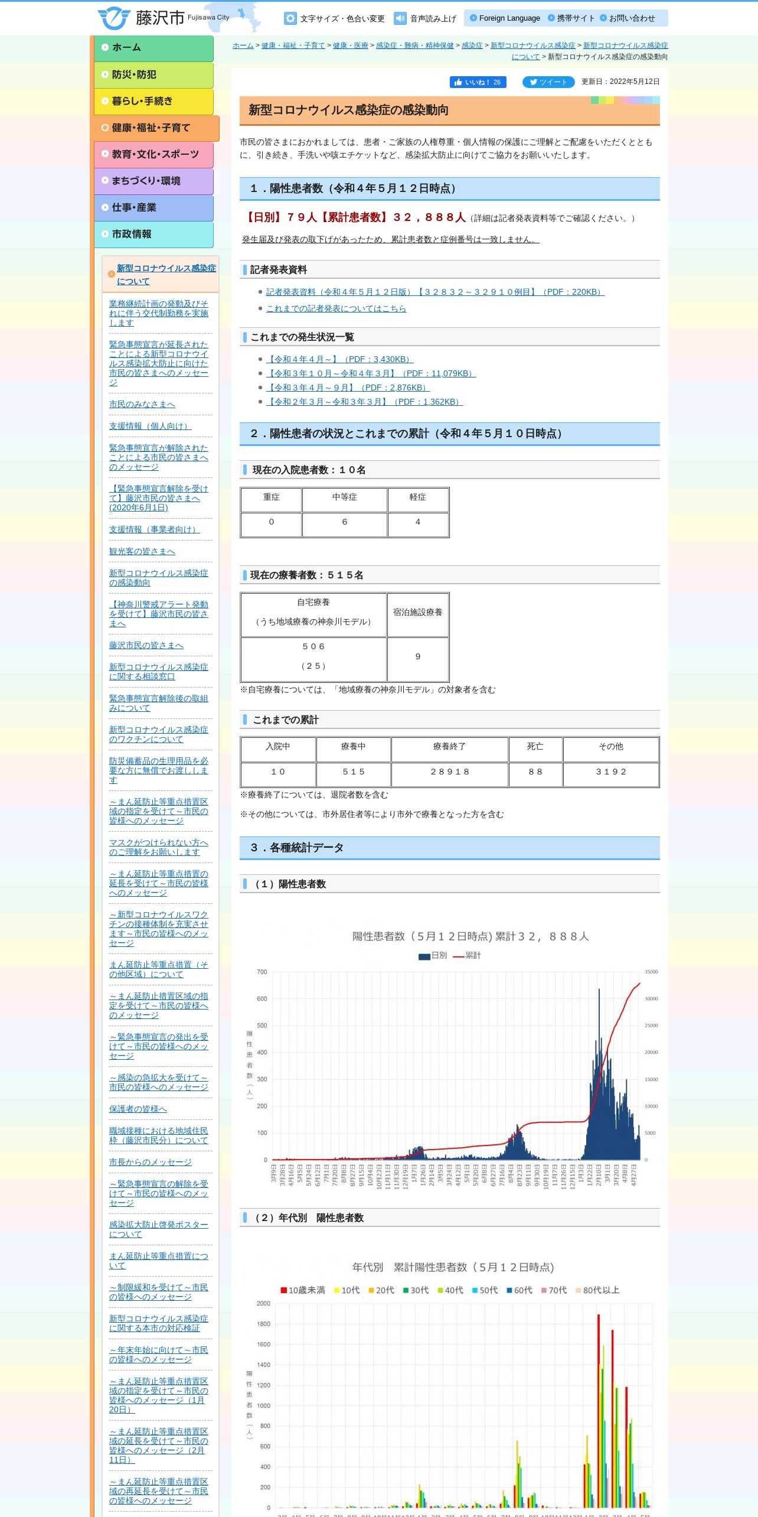
Task: Select the 市政情報 menu tab
Action: [x=153, y=234]
